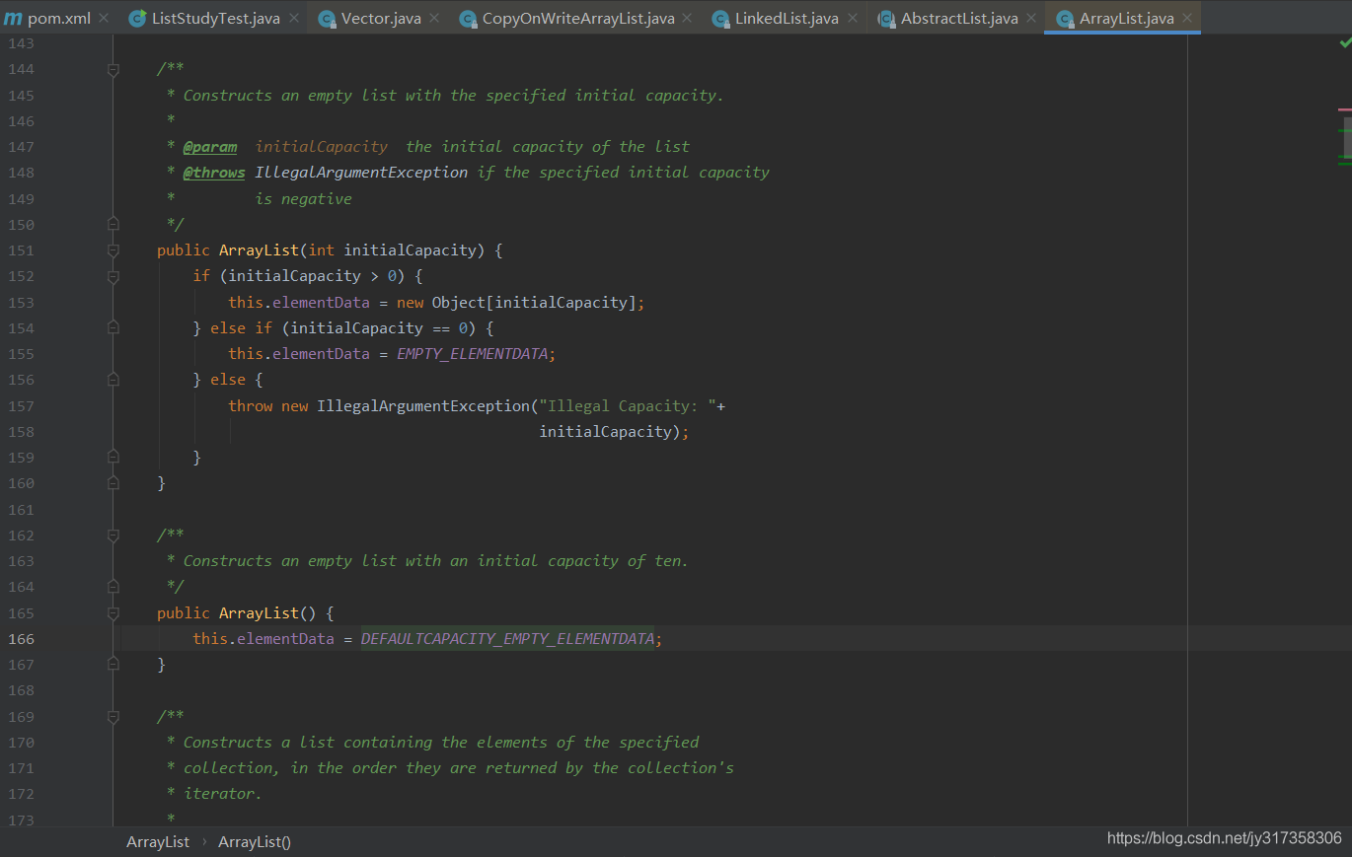Close the pom.xml tab
Image resolution: width=1352 pixels, height=857 pixels.
104,18
